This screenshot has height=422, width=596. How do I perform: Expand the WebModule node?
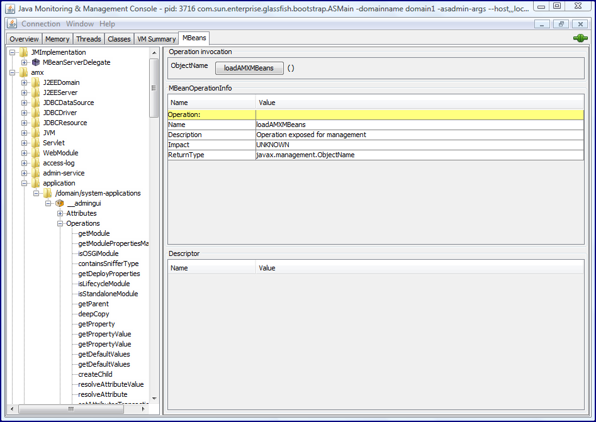point(24,153)
